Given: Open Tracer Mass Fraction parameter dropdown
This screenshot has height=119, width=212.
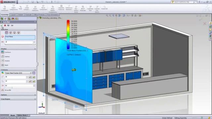Looking at the screenshot, I should point(30,73).
